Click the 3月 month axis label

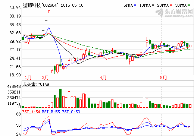tap(45, 78)
